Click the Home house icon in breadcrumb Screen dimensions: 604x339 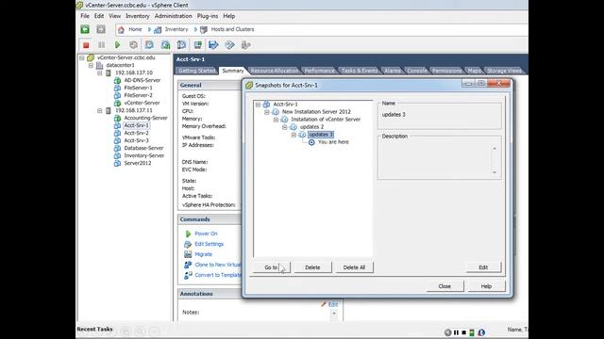pos(121,29)
